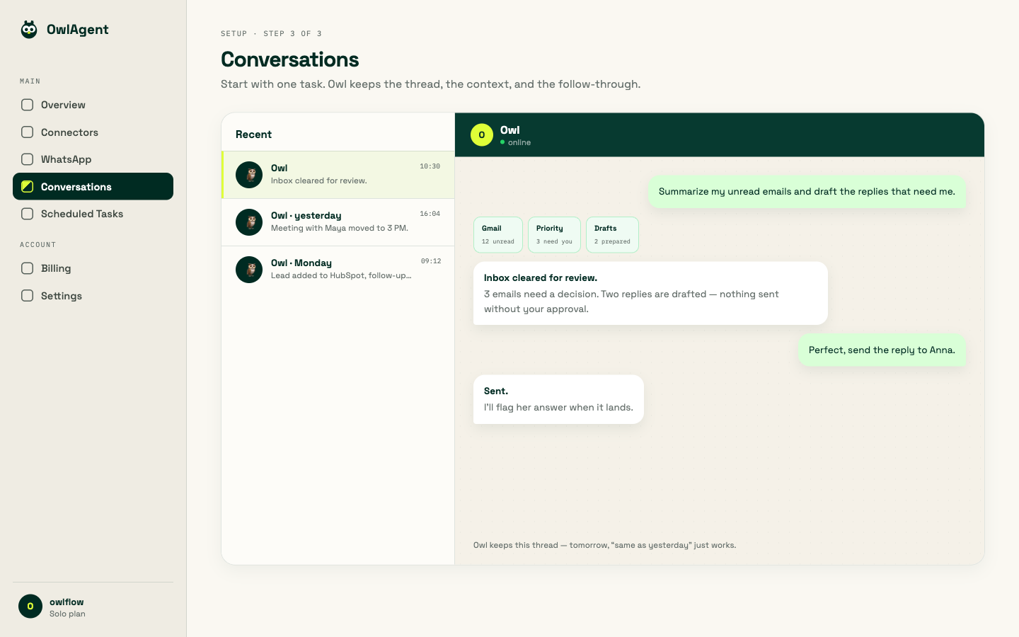Screen dimensions: 1019x637
Task: Open Settings from the sidebar
Action: [x=93, y=296]
